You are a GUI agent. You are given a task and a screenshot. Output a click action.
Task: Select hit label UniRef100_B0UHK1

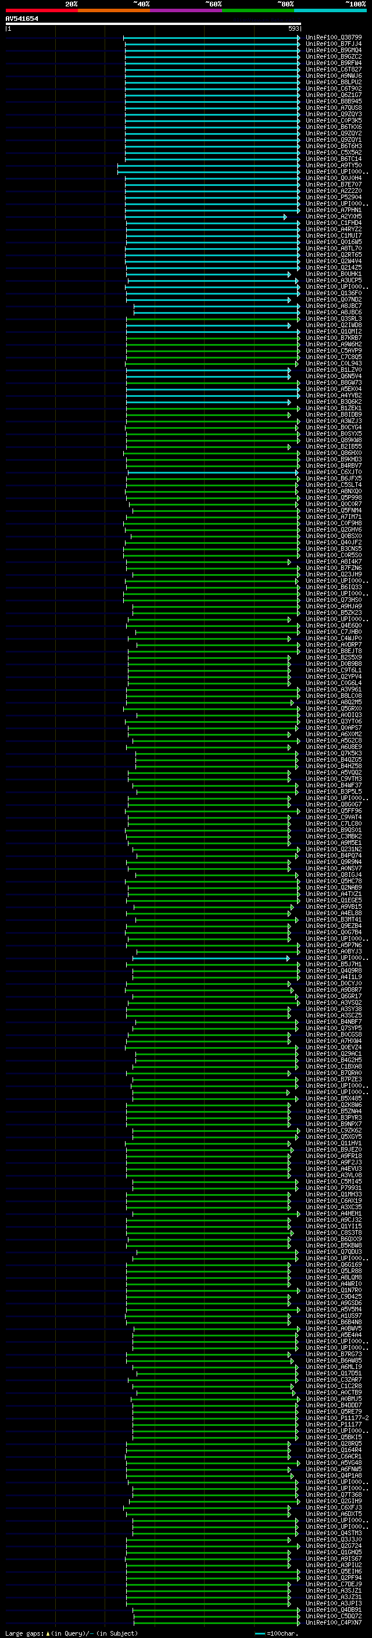tap(334, 274)
